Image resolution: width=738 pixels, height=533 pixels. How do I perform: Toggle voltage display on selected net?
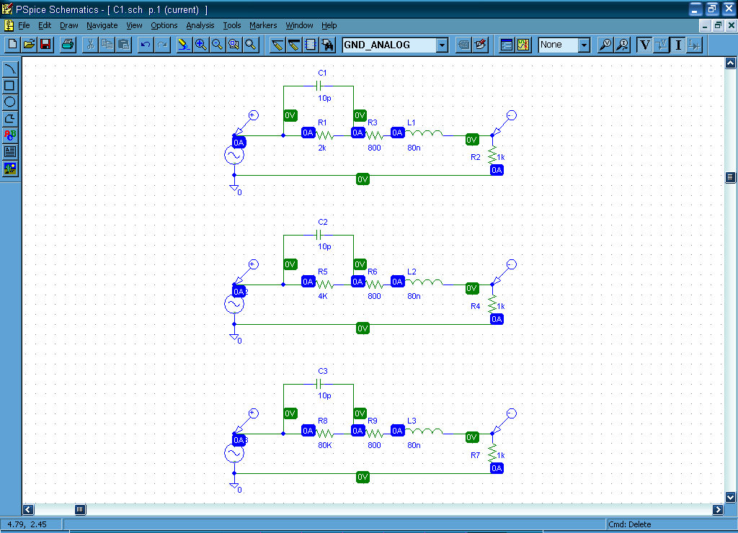coord(662,45)
